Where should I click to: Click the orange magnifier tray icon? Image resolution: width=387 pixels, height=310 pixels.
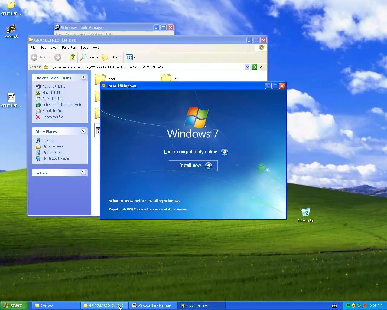pos(365,305)
